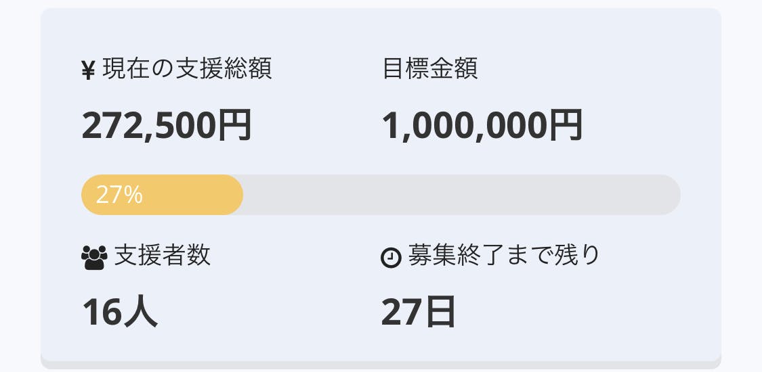Click the clock icon beside 募集終了まで残り

(391, 258)
